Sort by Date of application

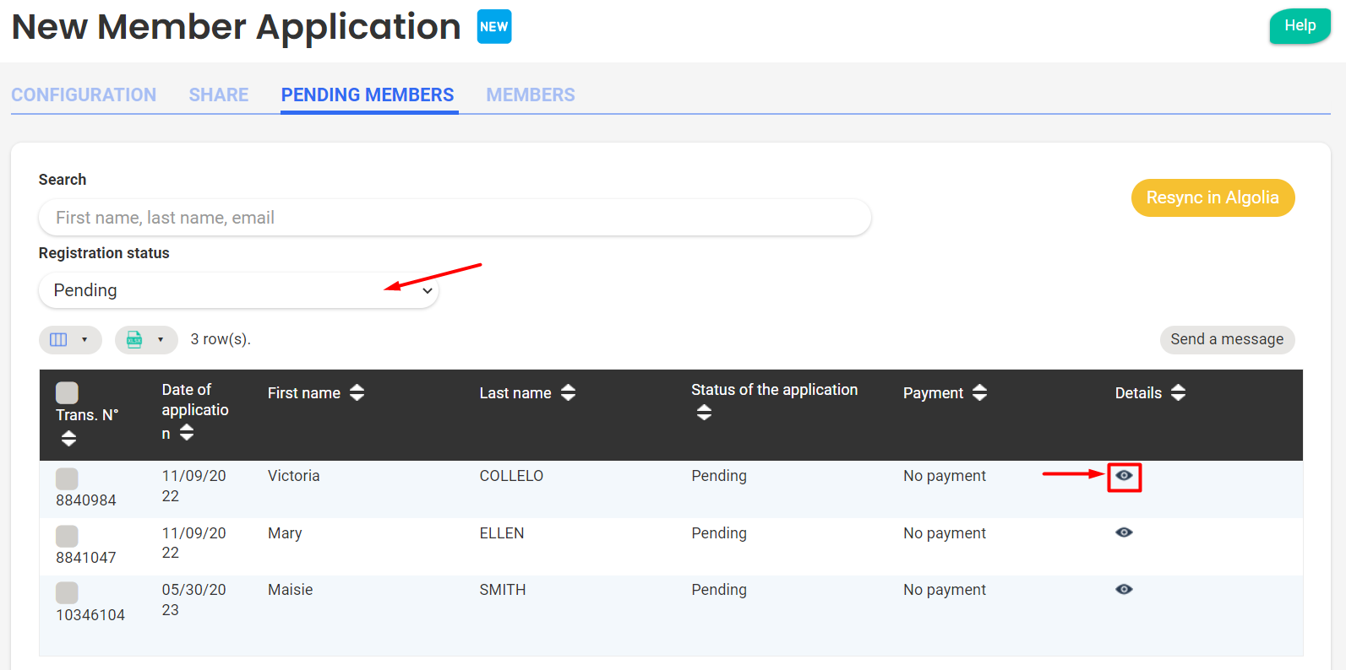coord(187,433)
